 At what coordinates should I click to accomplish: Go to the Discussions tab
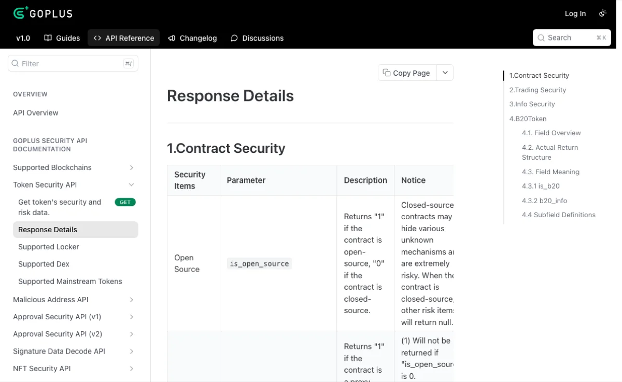pos(257,38)
